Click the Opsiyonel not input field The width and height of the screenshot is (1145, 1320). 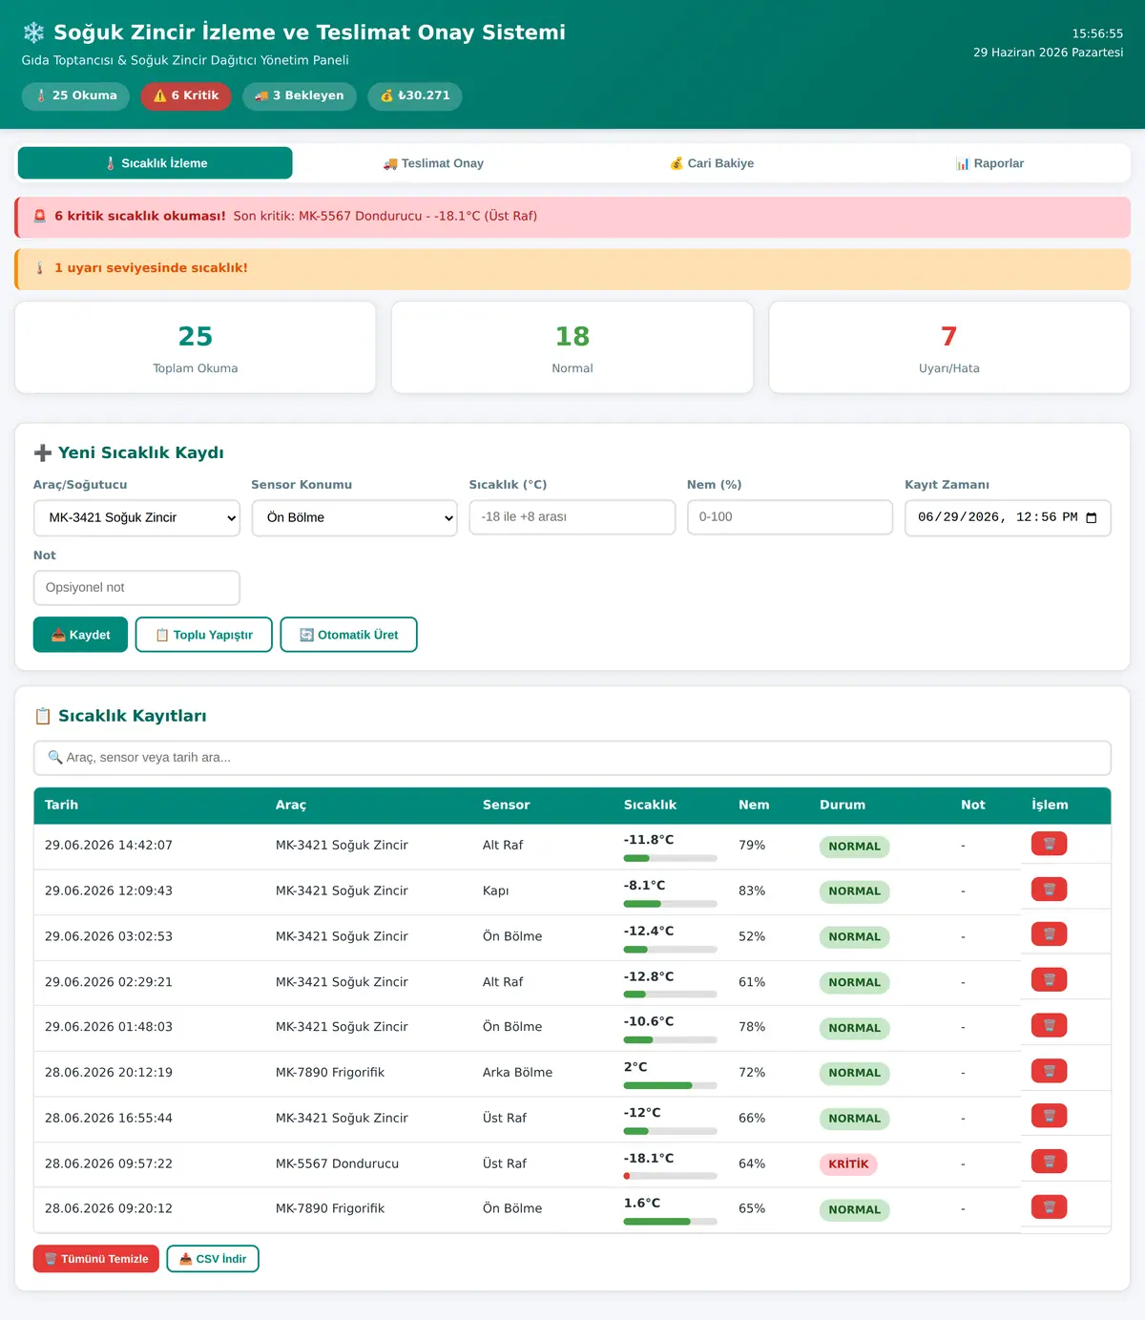tap(136, 588)
